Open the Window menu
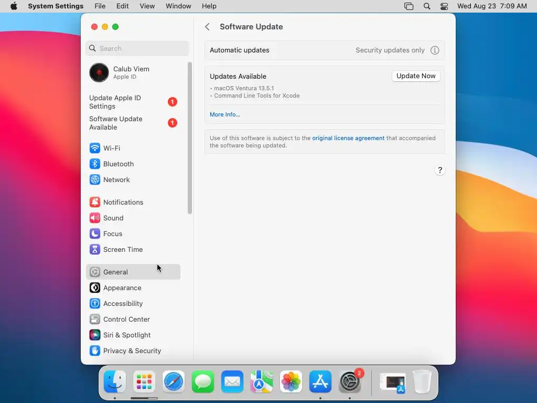 click(178, 6)
